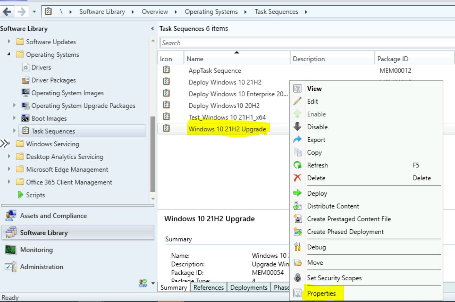Switch to the Deployments tab
The image size is (455, 302).
tap(248, 287)
